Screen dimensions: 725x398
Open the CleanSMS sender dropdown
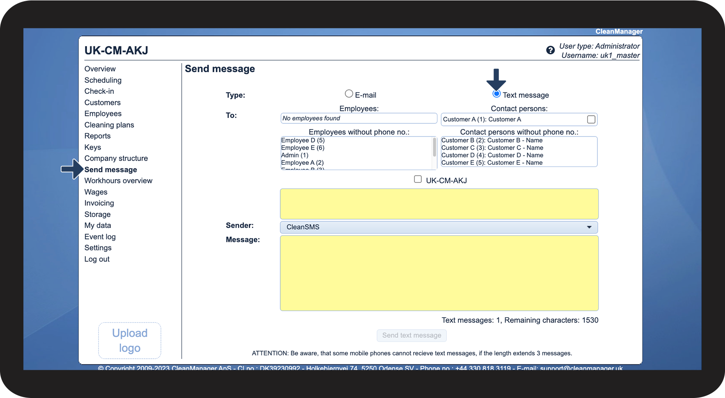pos(438,227)
